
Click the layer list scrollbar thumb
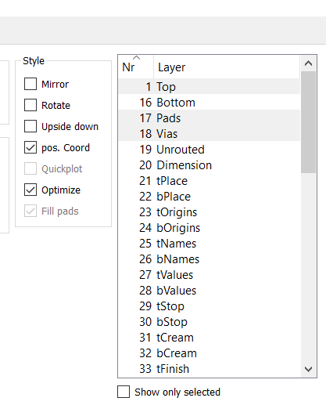click(308, 122)
